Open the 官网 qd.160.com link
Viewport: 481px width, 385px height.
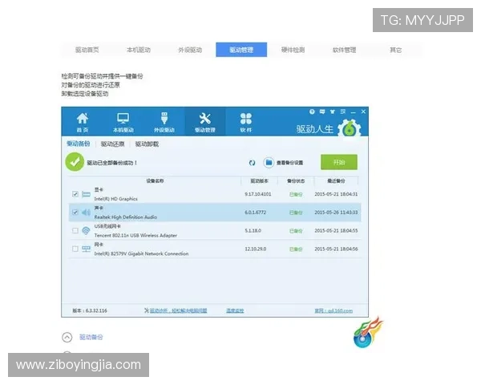click(333, 310)
